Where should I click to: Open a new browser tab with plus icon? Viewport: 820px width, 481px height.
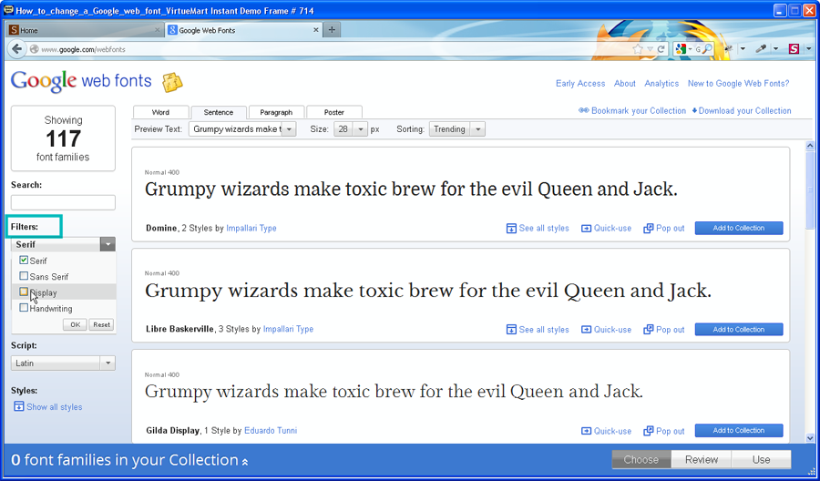(x=332, y=30)
